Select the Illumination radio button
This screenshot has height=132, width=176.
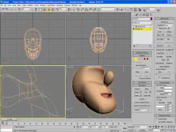coord(157,103)
